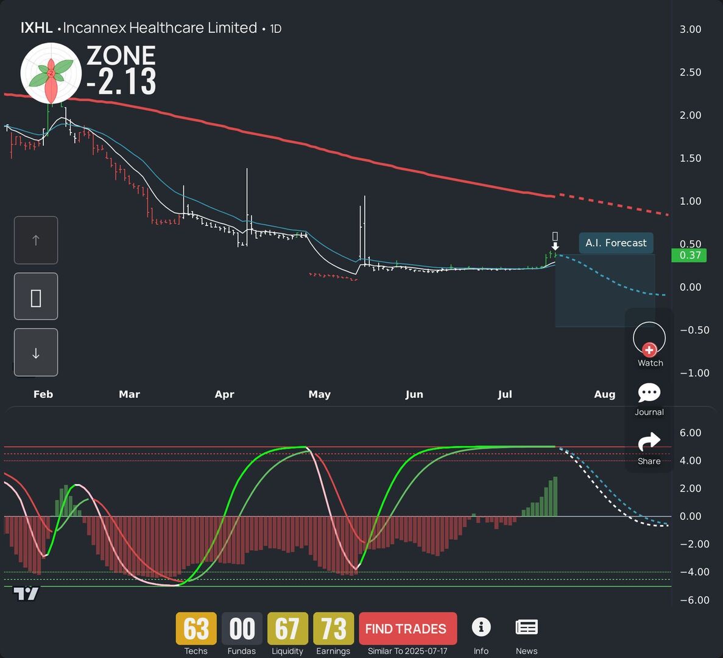This screenshot has height=658, width=723.
Task: Open the News newspaper icon
Action: pos(527,627)
